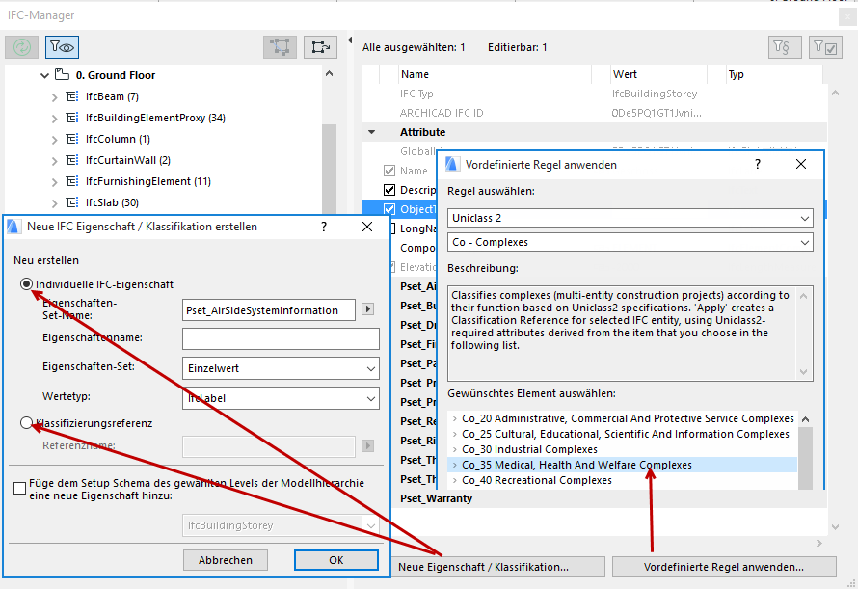Open the property filter icon with paragraph sign
The image size is (858, 589).
click(785, 47)
